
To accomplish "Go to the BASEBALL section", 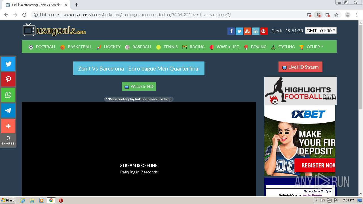I will click(138, 47).
